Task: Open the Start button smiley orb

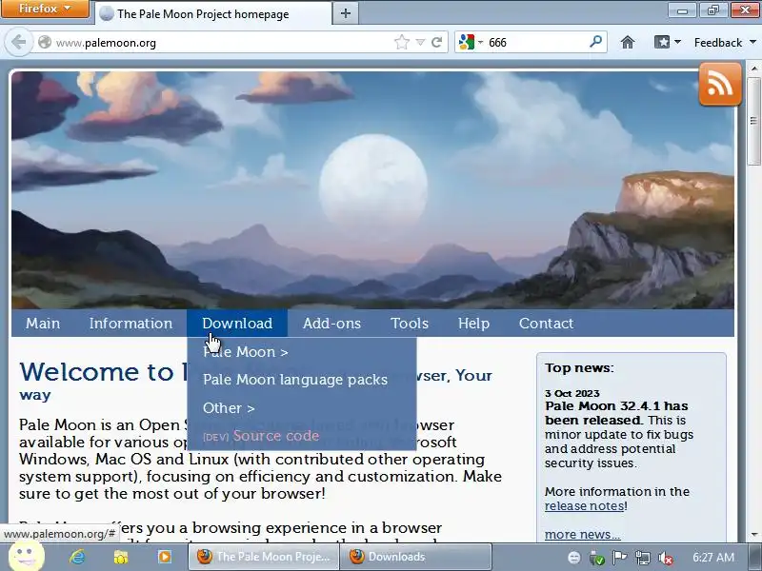Action: point(27,556)
